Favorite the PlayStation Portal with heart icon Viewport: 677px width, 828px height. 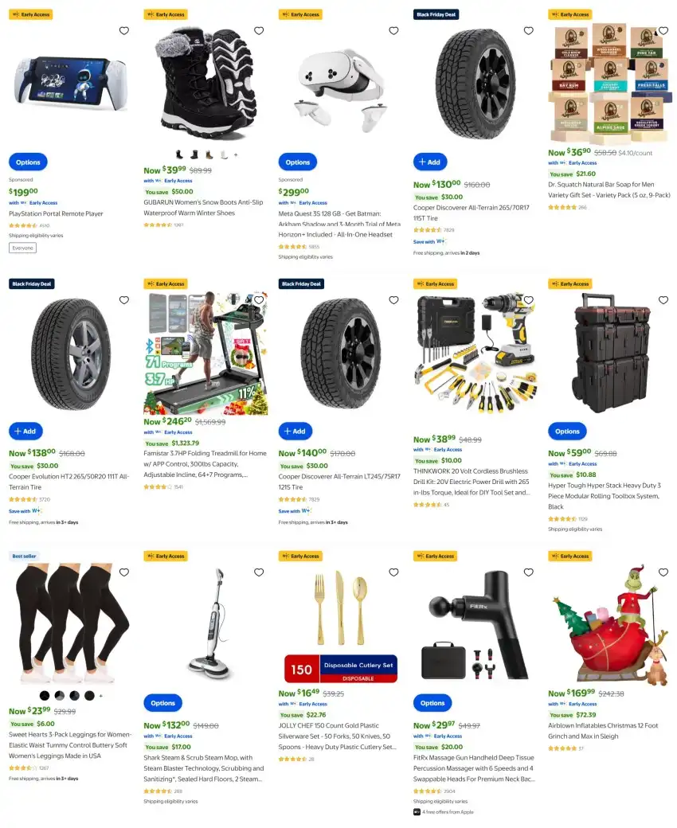click(124, 30)
